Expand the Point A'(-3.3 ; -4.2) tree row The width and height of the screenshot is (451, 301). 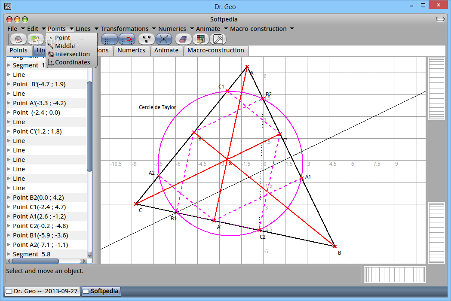coord(9,103)
